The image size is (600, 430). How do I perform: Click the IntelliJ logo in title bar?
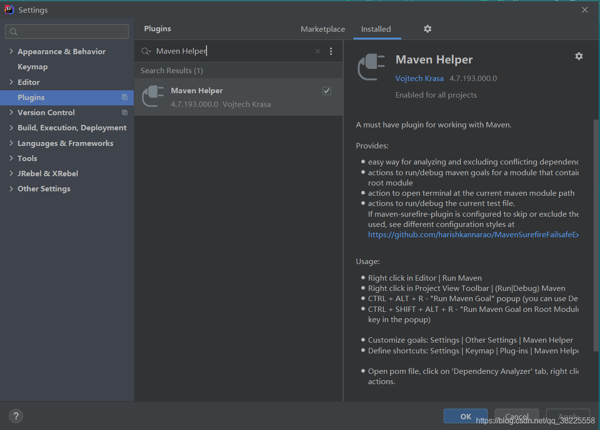pos(9,10)
